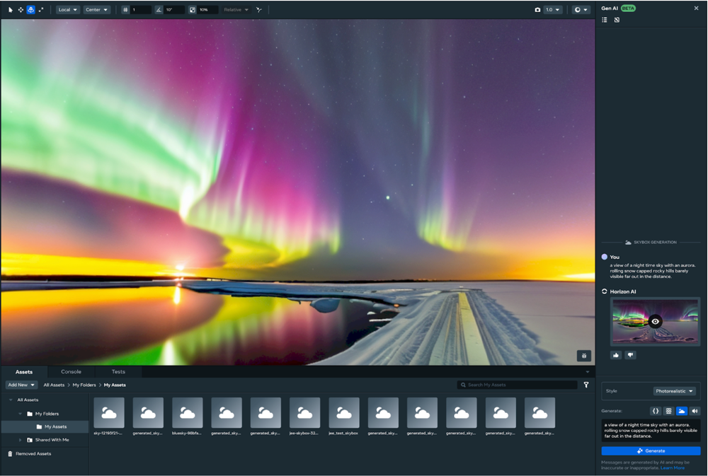708x476 pixels.
Task: Select the Rotate tool
Action: click(30, 9)
